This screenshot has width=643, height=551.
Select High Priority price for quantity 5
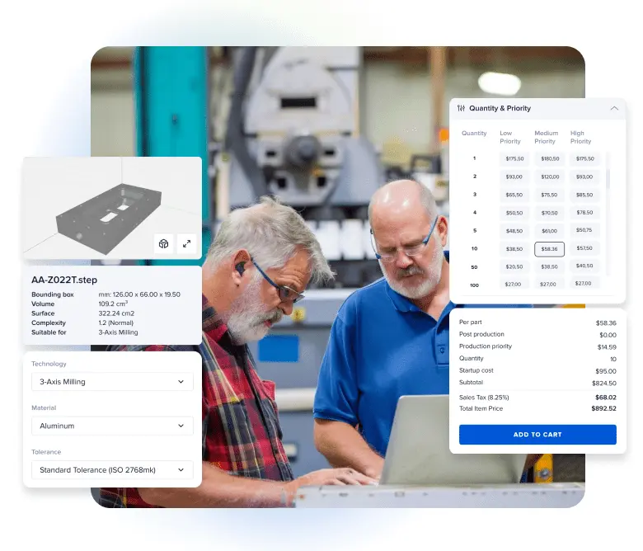[x=584, y=230]
